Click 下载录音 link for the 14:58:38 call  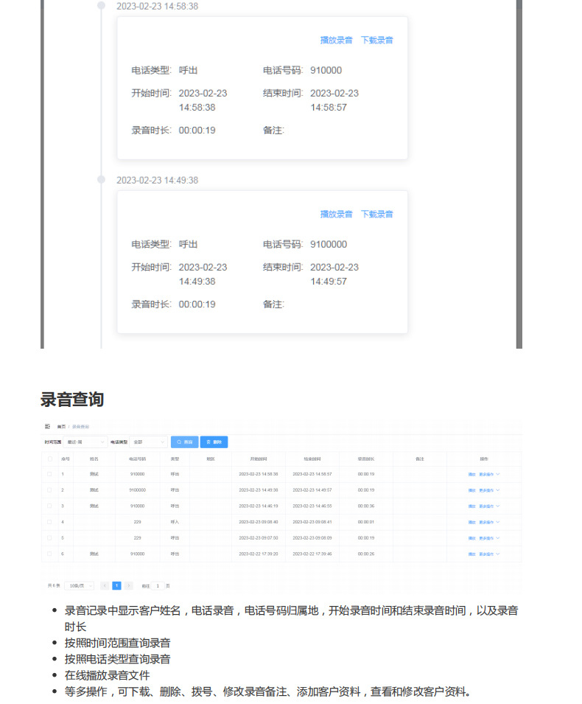377,40
